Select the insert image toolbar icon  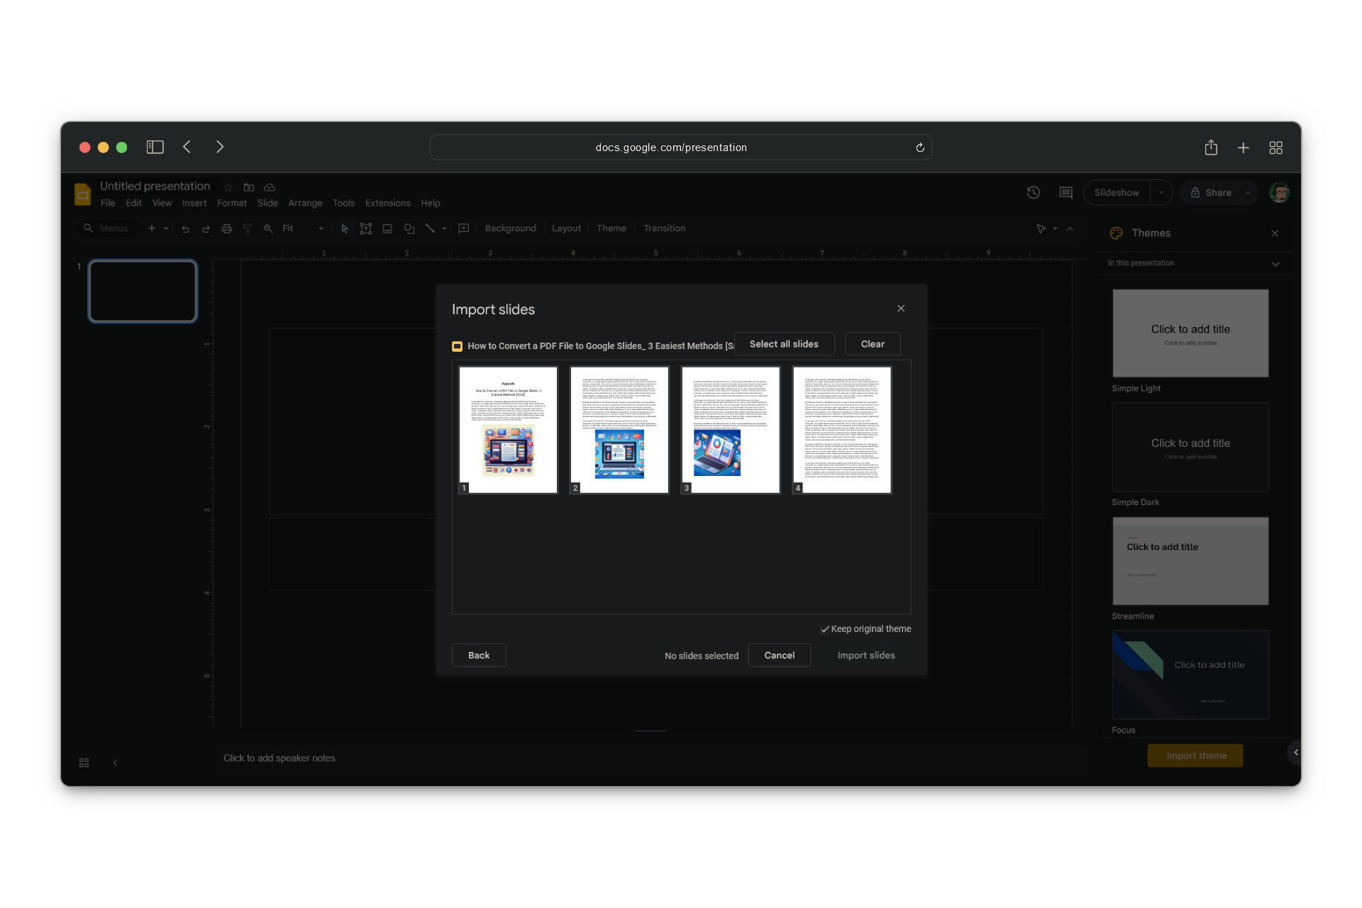click(387, 228)
